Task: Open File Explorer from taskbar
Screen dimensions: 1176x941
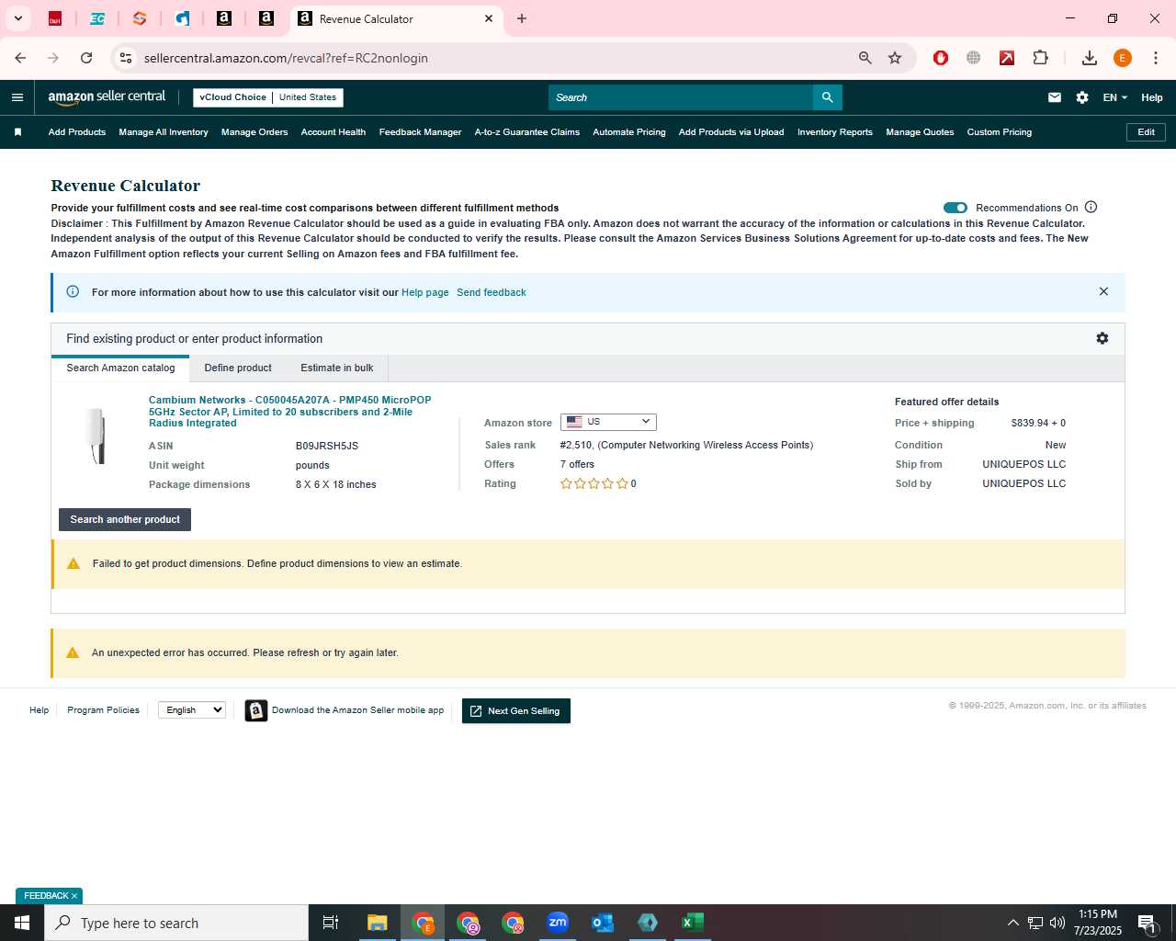Action: tap(378, 923)
